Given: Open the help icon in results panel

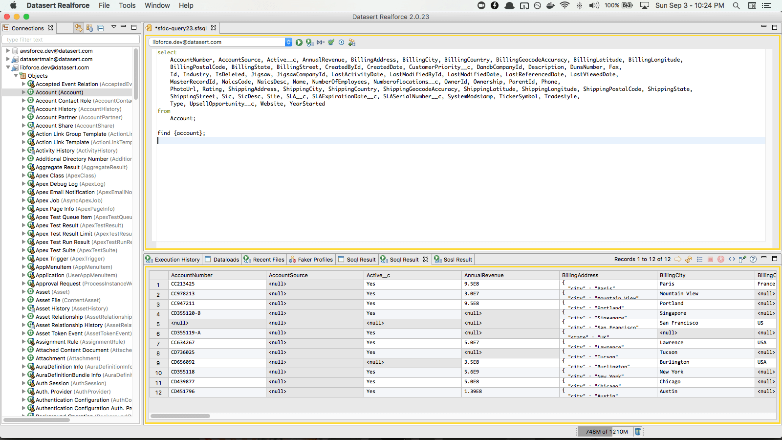Looking at the screenshot, I should point(753,260).
